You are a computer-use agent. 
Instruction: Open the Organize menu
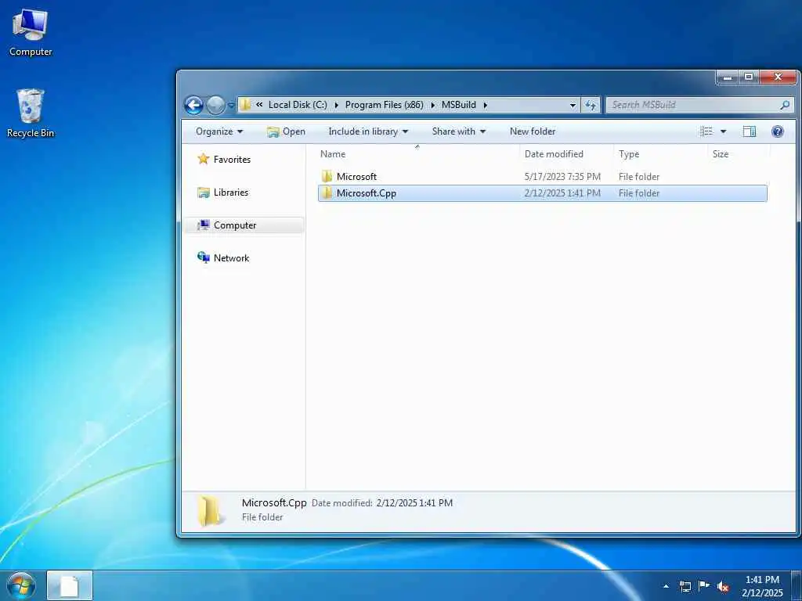point(219,131)
